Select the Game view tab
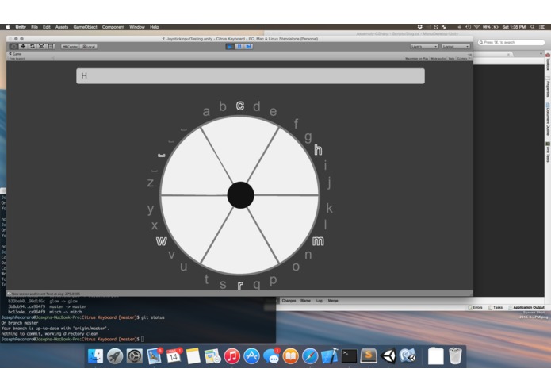Viewport: 551px width, 392px height. point(16,54)
